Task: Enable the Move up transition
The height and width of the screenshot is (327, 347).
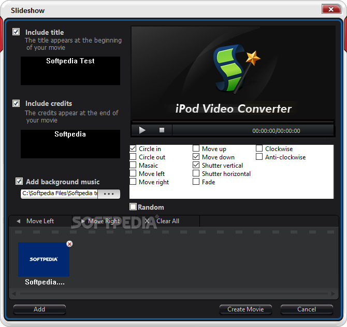Action: [x=196, y=148]
